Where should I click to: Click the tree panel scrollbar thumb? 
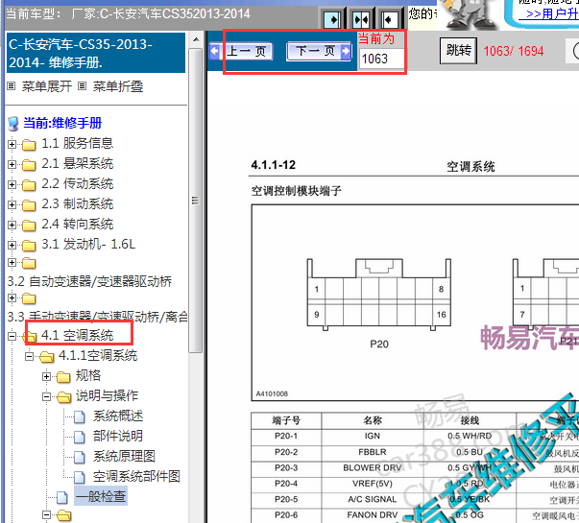[x=196, y=201]
